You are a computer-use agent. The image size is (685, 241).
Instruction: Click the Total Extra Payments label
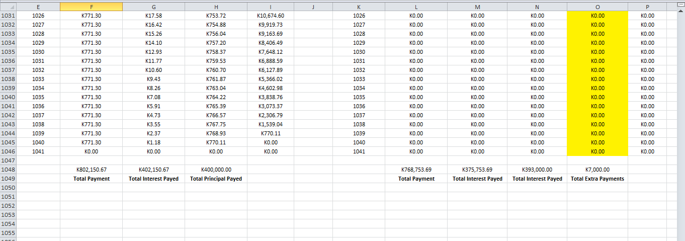[597, 179]
